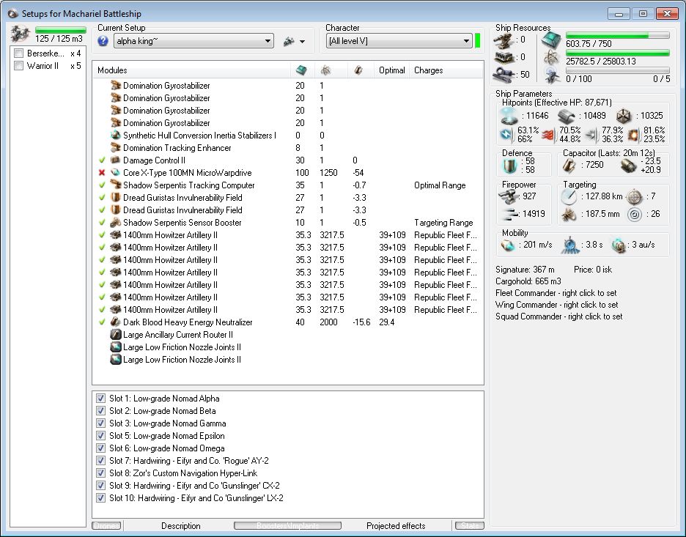
Task: Click the Charges column header
Action: coord(446,70)
